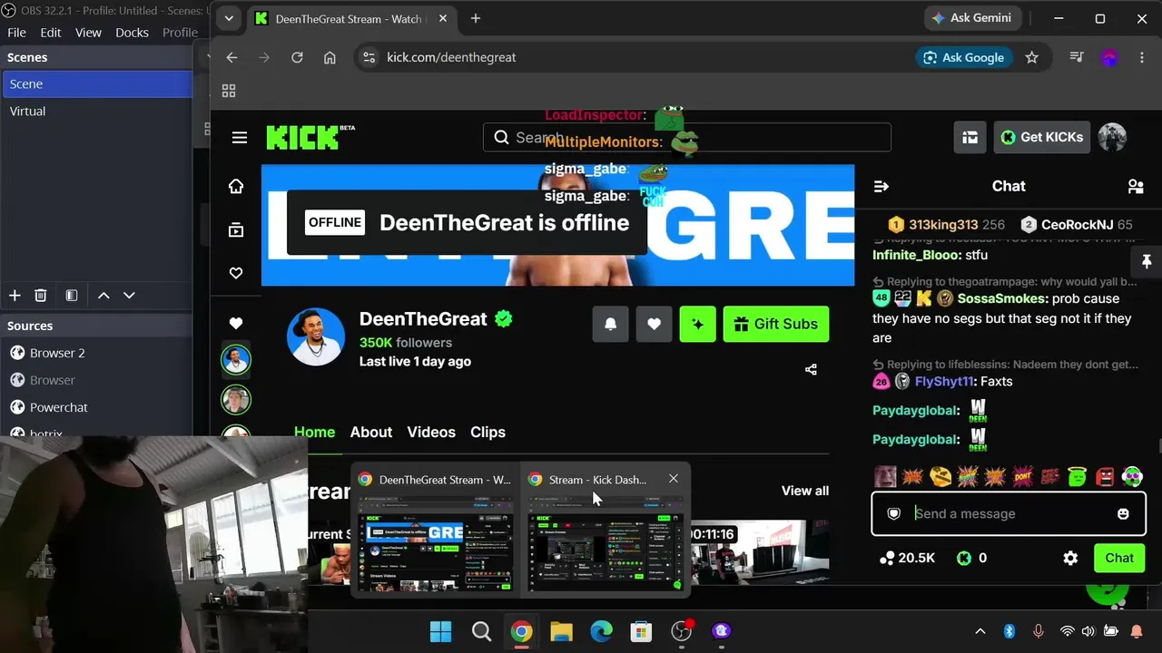
Task: Close the Stream - Kick Dashboard preview
Action: pos(673,479)
